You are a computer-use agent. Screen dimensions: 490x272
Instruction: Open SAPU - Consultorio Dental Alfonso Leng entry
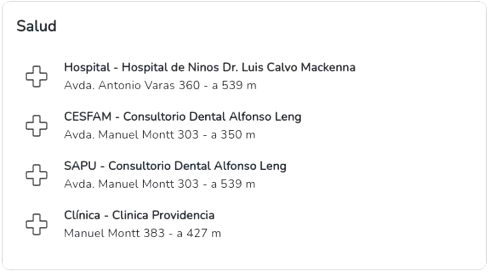(x=175, y=166)
